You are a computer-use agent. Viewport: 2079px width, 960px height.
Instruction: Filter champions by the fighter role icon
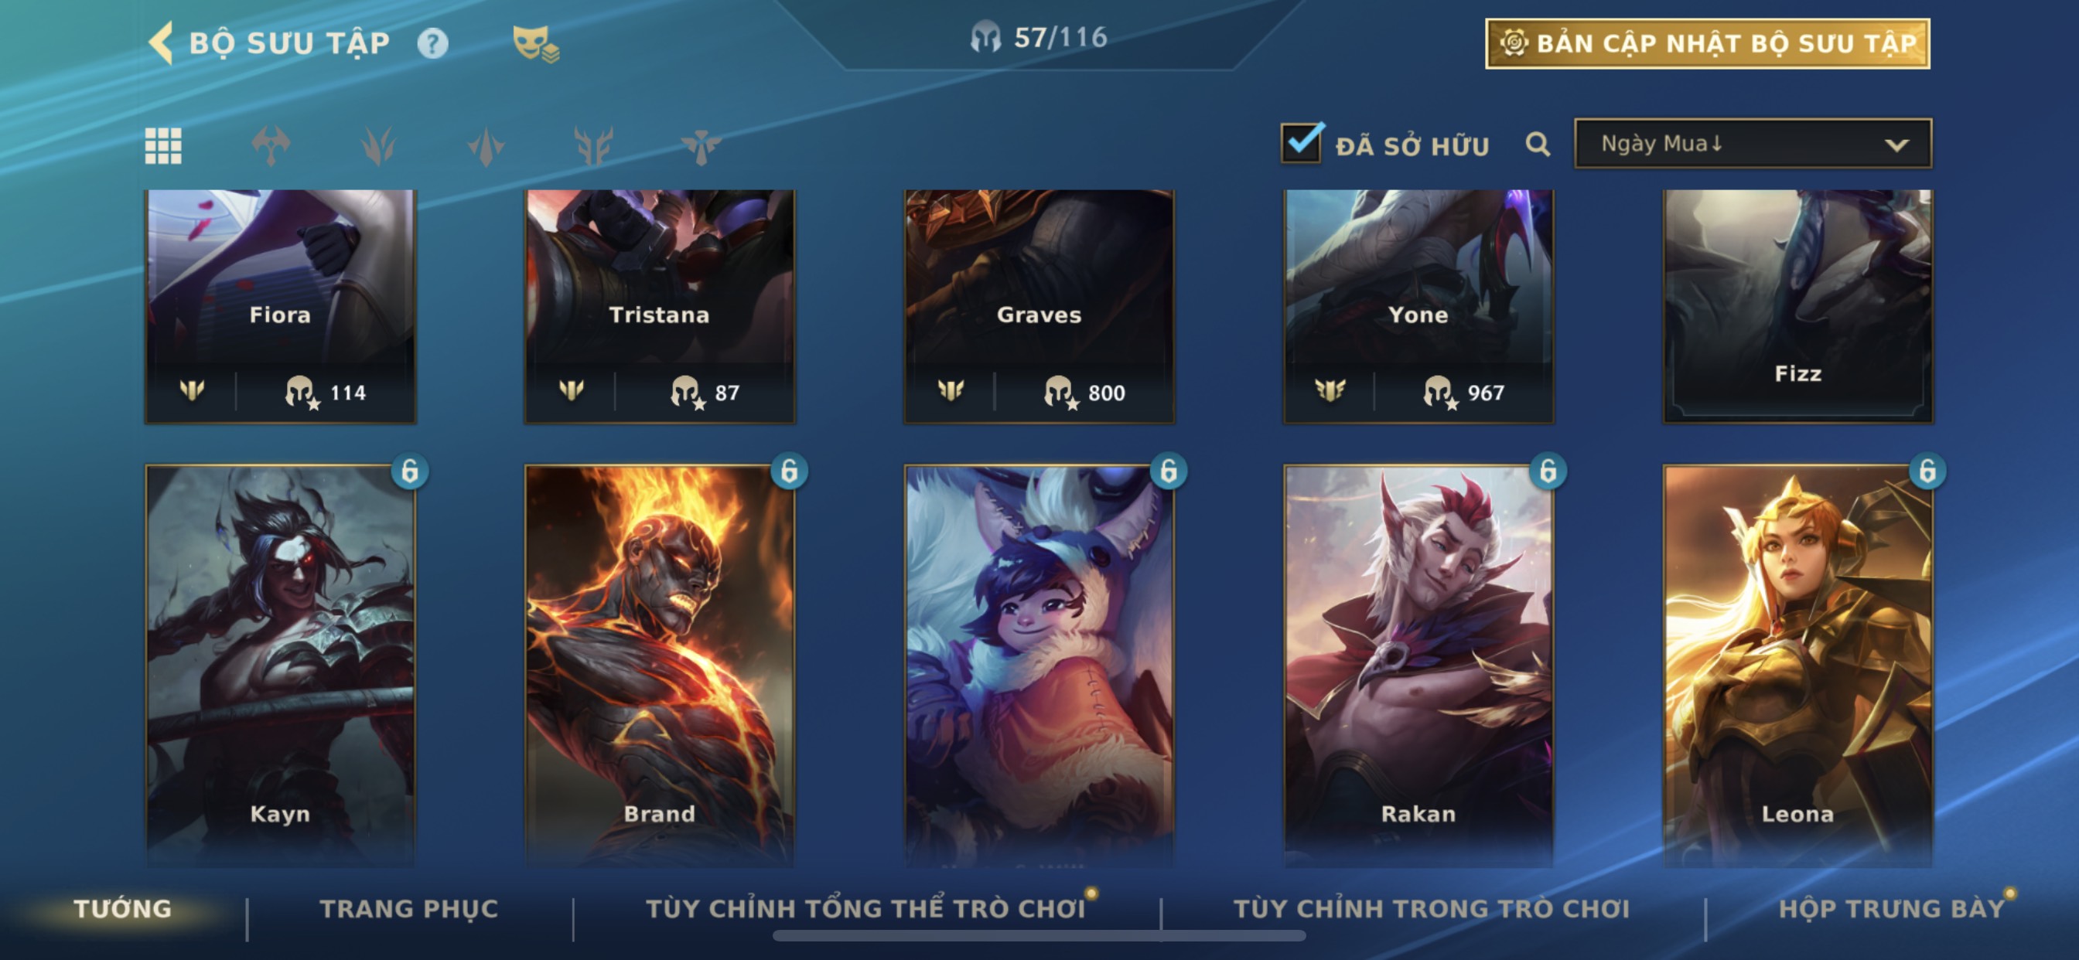tap(271, 146)
